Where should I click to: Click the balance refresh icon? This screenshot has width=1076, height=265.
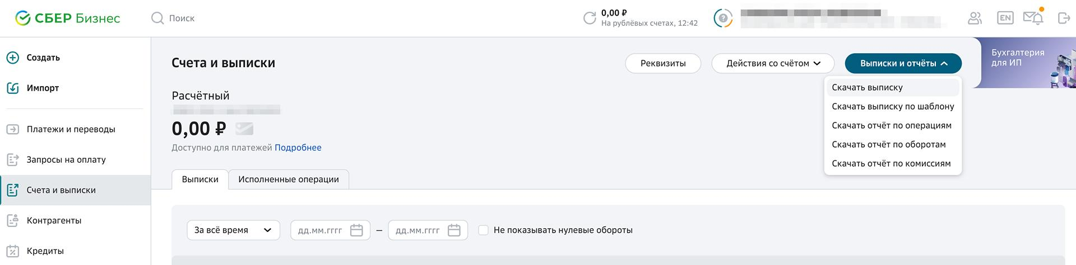(590, 18)
